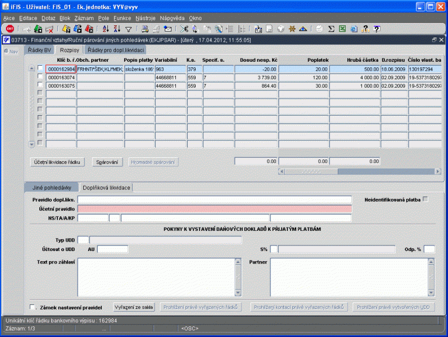Open the Záznam menu
The image size is (448, 337).
pyautogui.click(x=84, y=19)
